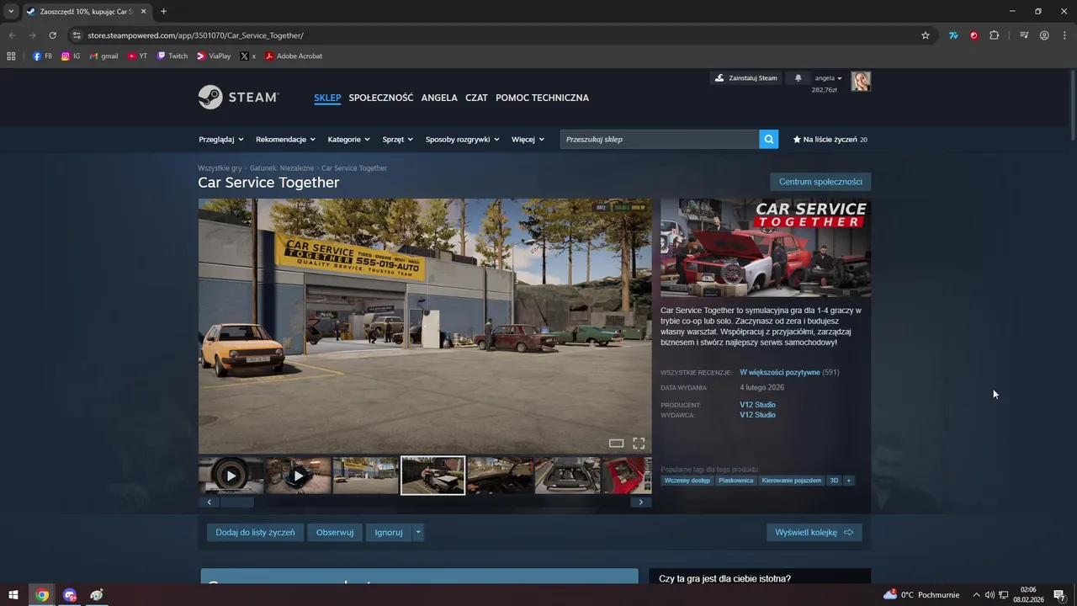Open a new browser tab
Screen dimensions: 1077x606
pyautogui.click(x=163, y=12)
